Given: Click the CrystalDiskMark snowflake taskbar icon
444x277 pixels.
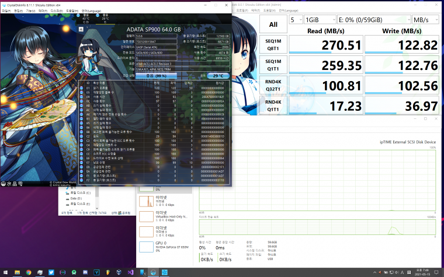Looking at the screenshot, I should (x=165, y=272).
